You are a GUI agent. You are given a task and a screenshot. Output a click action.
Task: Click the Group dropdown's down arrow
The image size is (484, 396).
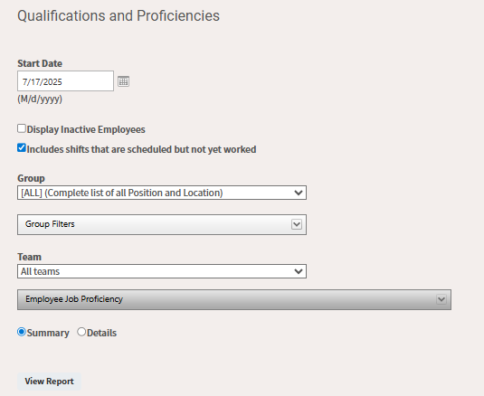(x=299, y=193)
